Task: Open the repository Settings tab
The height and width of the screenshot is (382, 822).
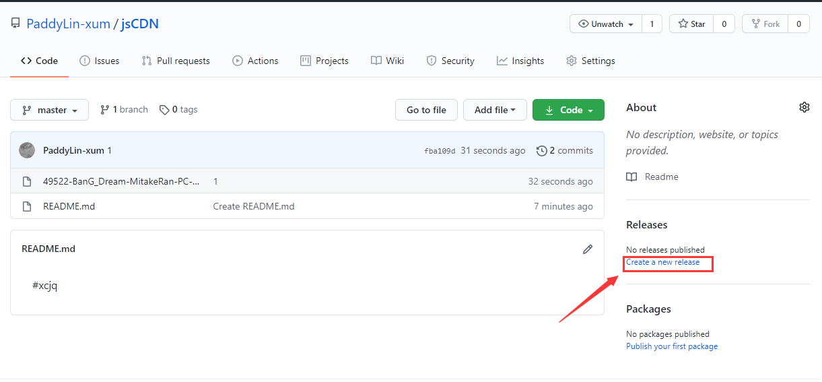Action: pyautogui.click(x=590, y=61)
